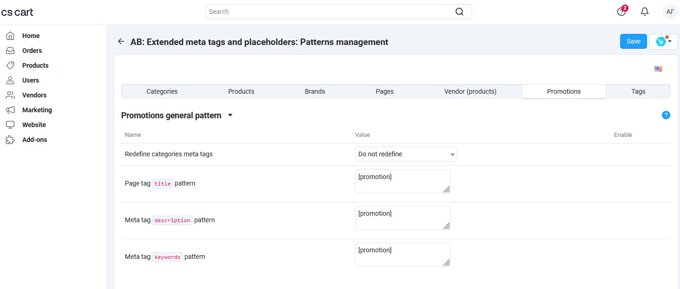Click the Marketing megaphone icon
The width and height of the screenshot is (680, 289).
pyautogui.click(x=10, y=110)
